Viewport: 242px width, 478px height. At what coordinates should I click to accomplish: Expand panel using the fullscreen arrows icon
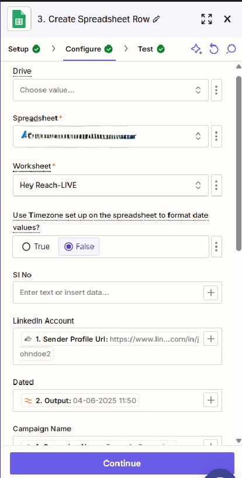207,19
